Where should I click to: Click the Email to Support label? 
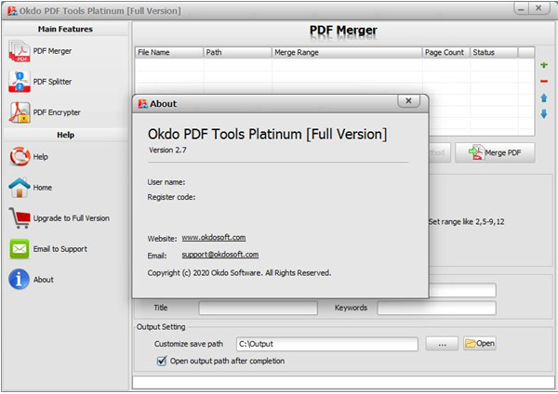[x=60, y=249]
